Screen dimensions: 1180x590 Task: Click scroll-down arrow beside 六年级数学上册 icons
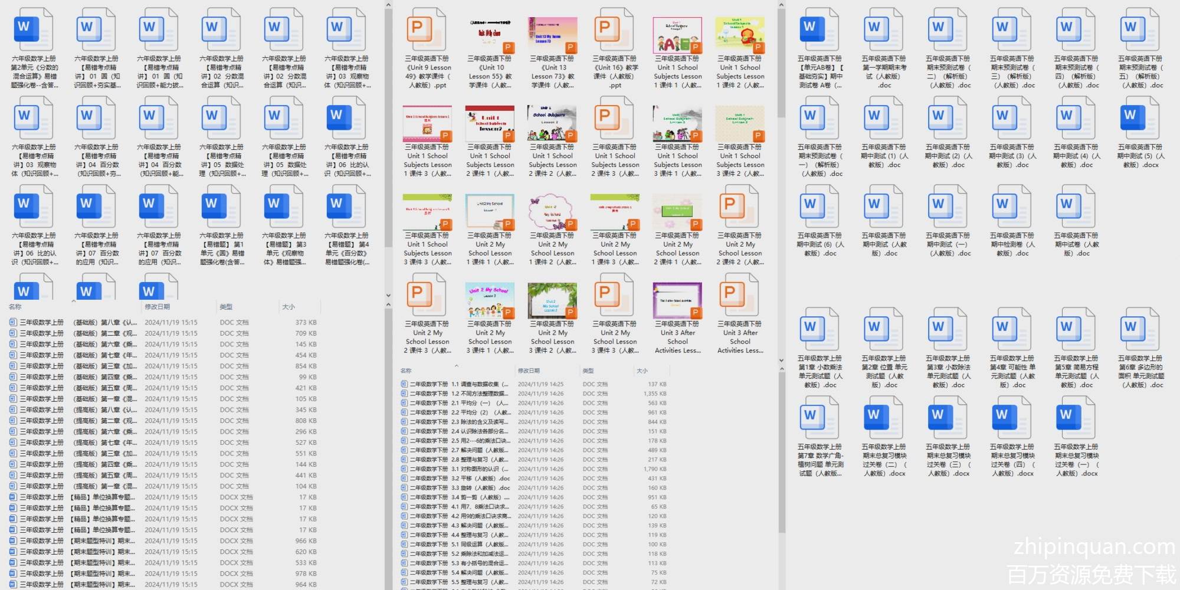point(388,295)
